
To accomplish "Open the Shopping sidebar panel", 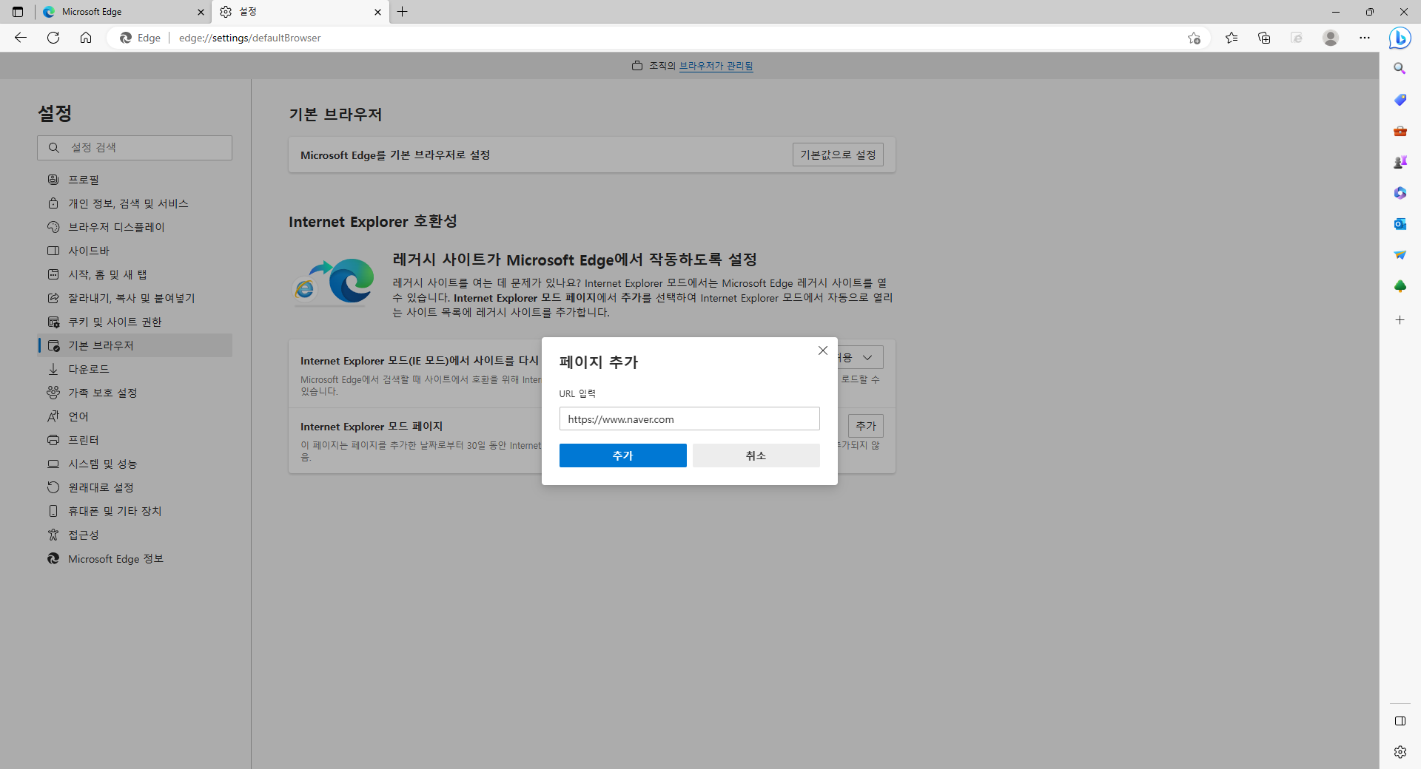I will [x=1400, y=99].
